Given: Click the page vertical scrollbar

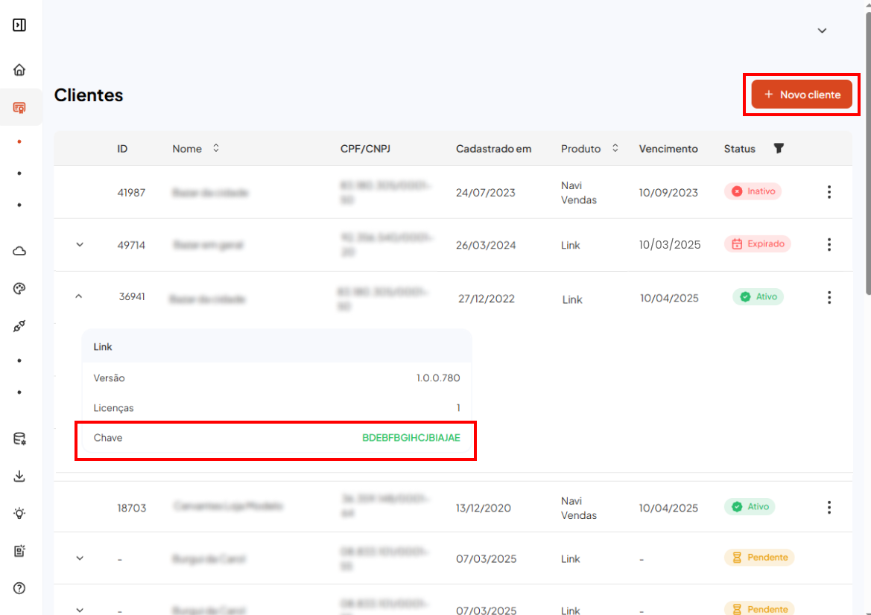Looking at the screenshot, I should [x=868, y=153].
